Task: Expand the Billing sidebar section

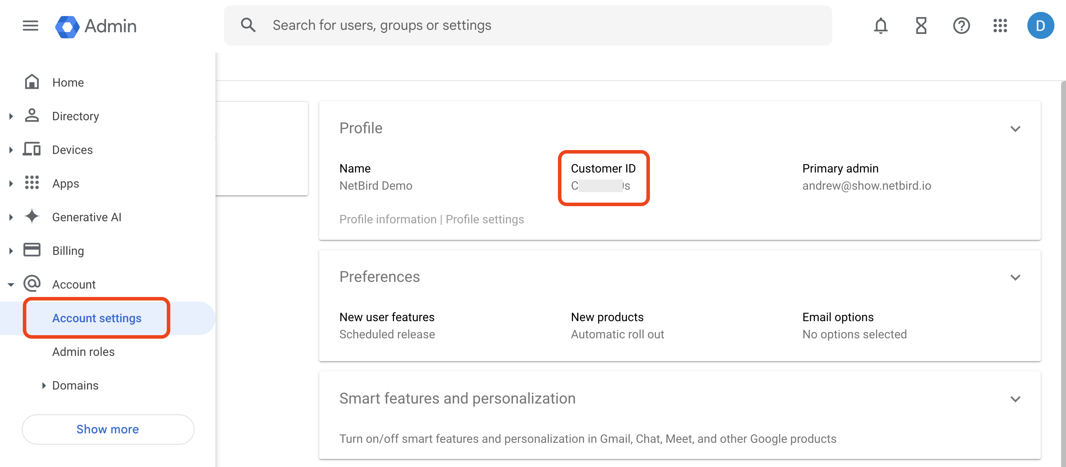Action: pyautogui.click(x=10, y=250)
